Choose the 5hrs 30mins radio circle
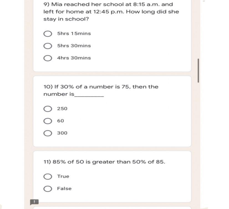This screenshot has width=229, height=209. 48,46
